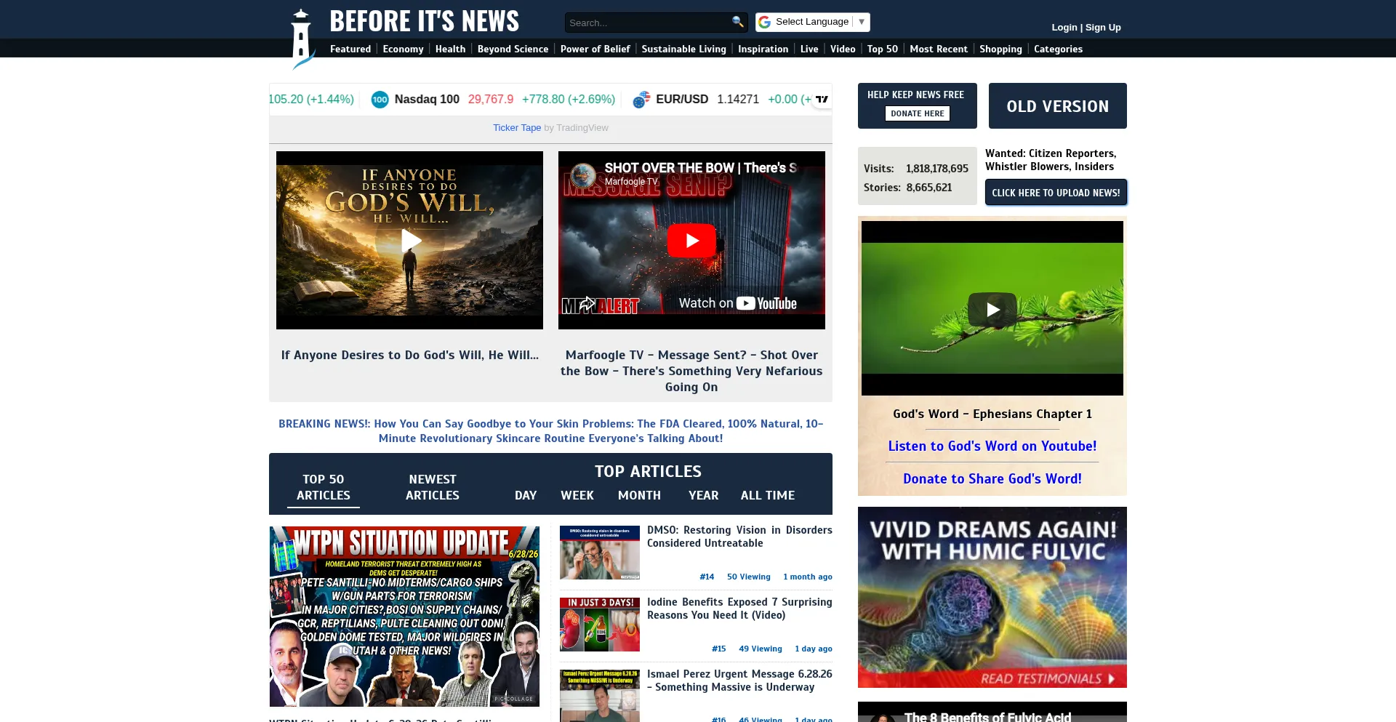The height and width of the screenshot is (722, 1396).
Task: Select the All Time top articles filter
Action: coord(768,495)
